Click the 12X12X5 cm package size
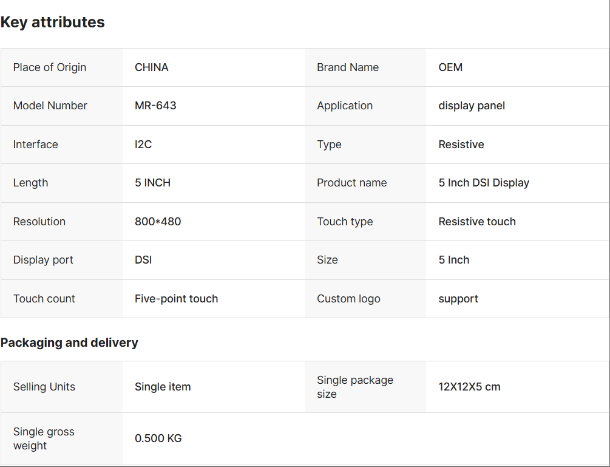The width and height of the screenshot is (610, 467). [x=469, y=387]
